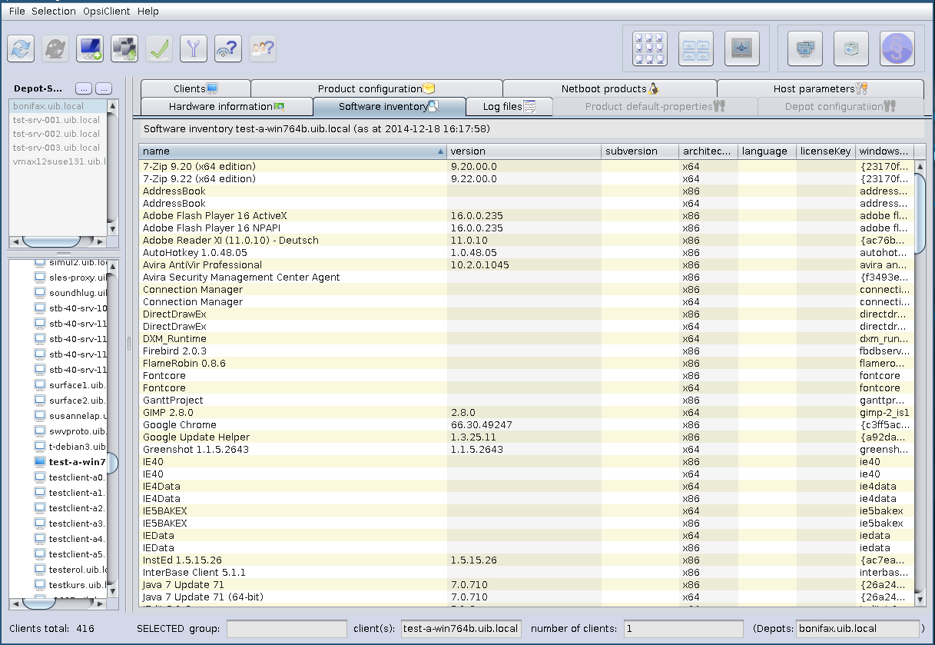
Task: Click the version column header
Action: coord(524,151)
